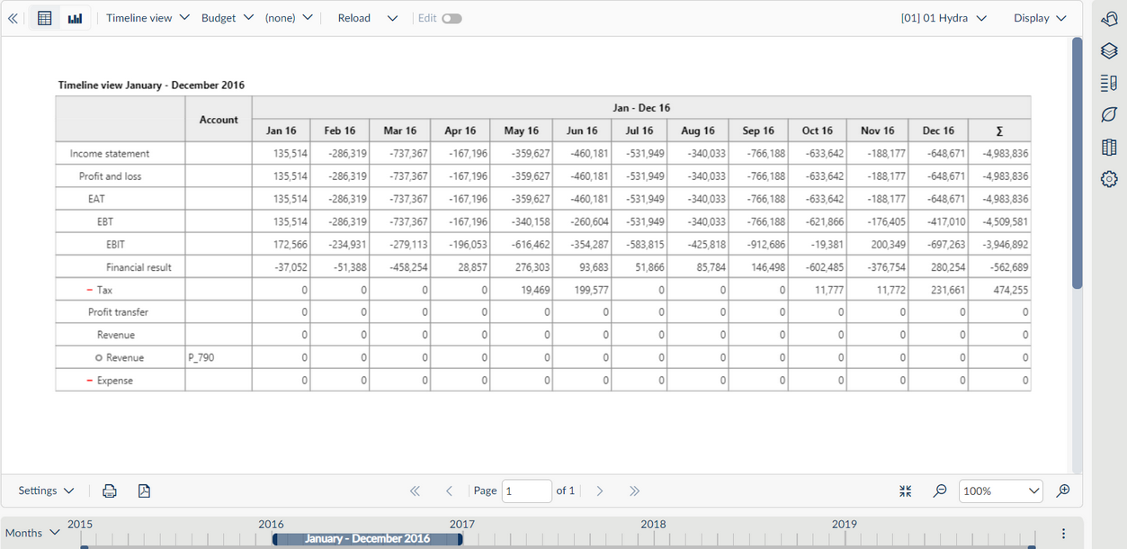Select the EBIT row label

(115, 244)
